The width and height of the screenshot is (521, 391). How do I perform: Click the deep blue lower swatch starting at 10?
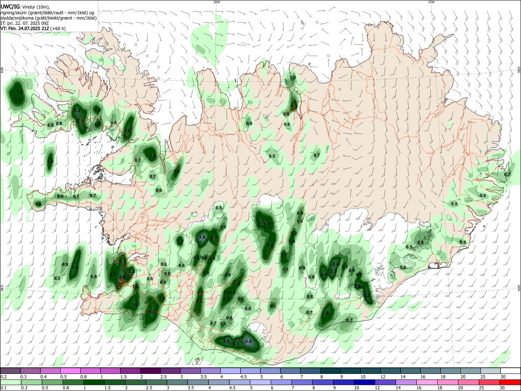(364, 382)
